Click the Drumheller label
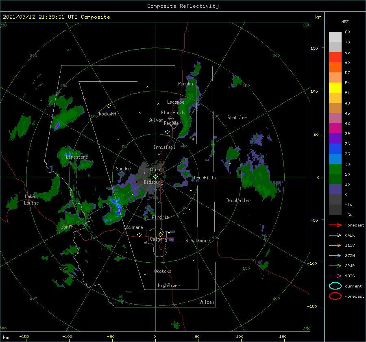This screenshot has width=366, height=342. [x=238, y=200]
